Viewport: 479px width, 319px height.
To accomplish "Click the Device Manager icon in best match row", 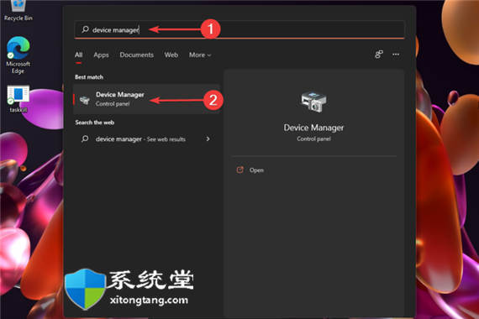I will [85, 100].
